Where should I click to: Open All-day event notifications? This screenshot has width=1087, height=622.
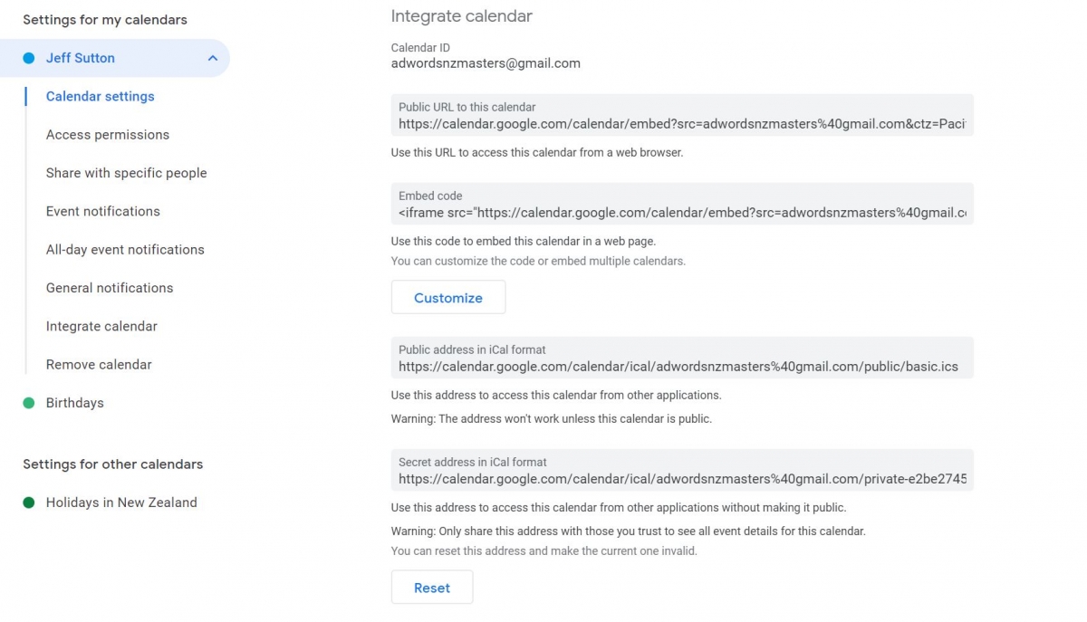coord(125,250)
